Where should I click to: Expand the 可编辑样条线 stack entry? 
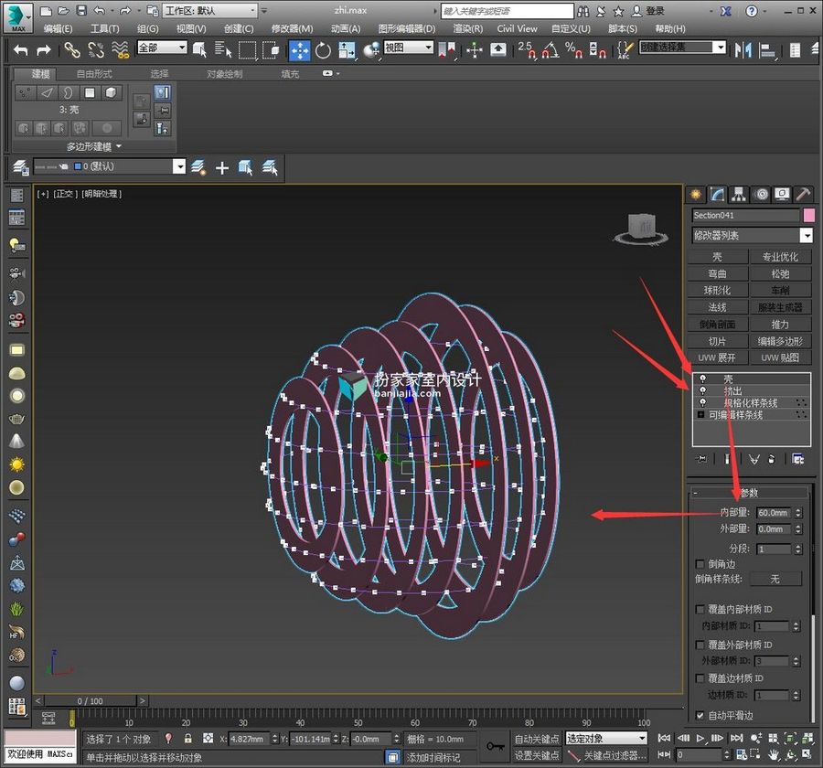(x=700, y=415)
